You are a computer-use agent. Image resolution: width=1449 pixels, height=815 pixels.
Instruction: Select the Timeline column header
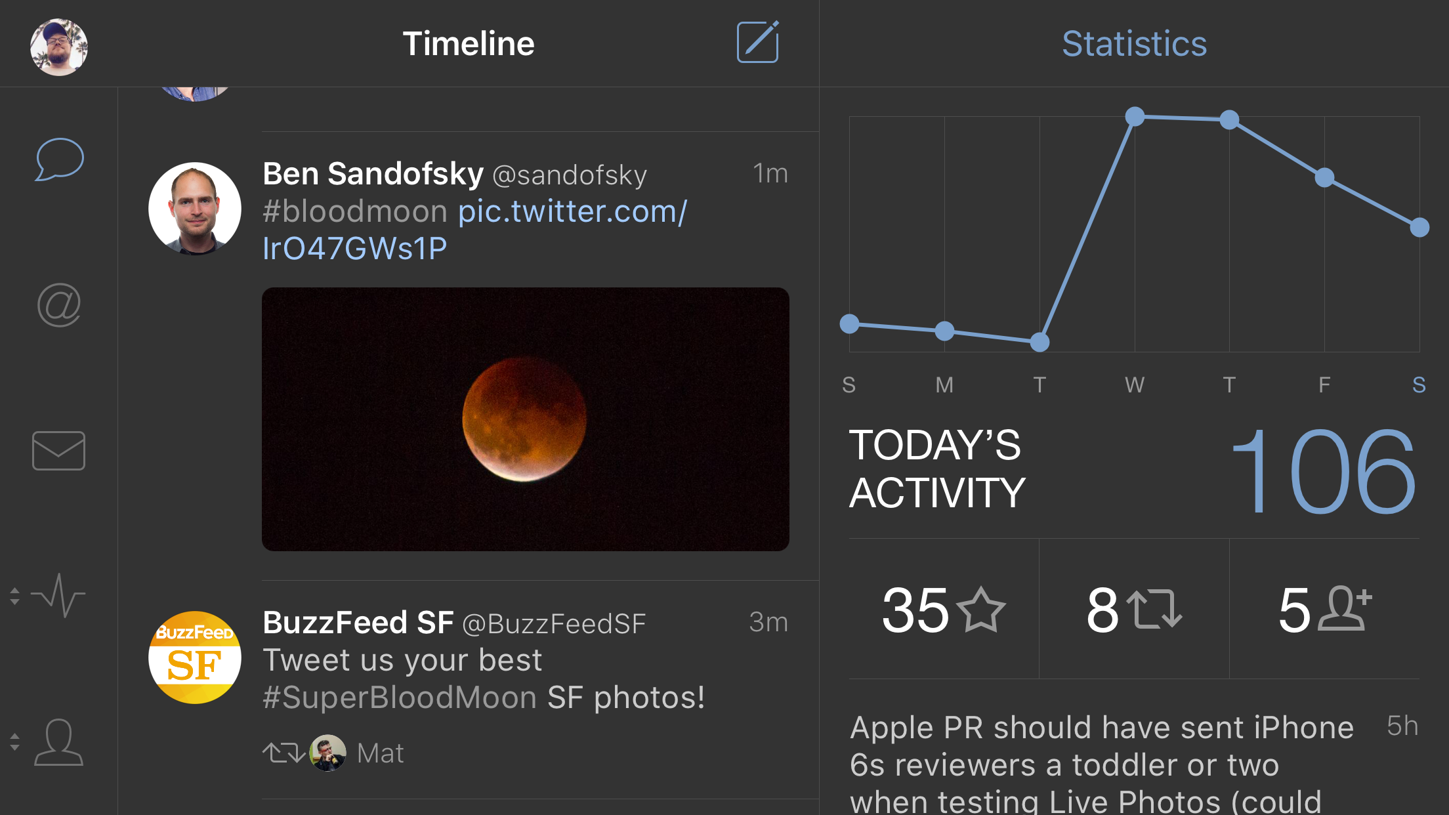pyautogui.click(x=470, y=43)
